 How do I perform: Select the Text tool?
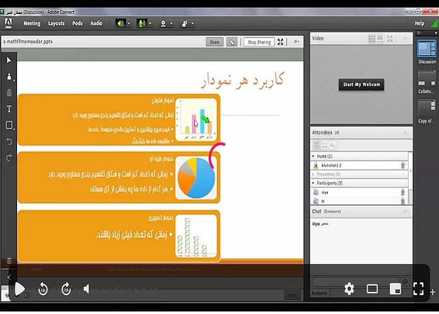9,108
